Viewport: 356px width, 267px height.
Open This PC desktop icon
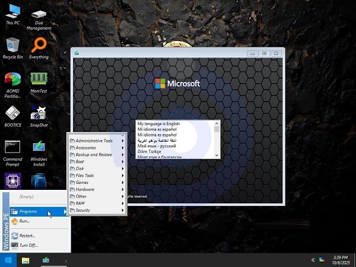[x=13, y=14]
